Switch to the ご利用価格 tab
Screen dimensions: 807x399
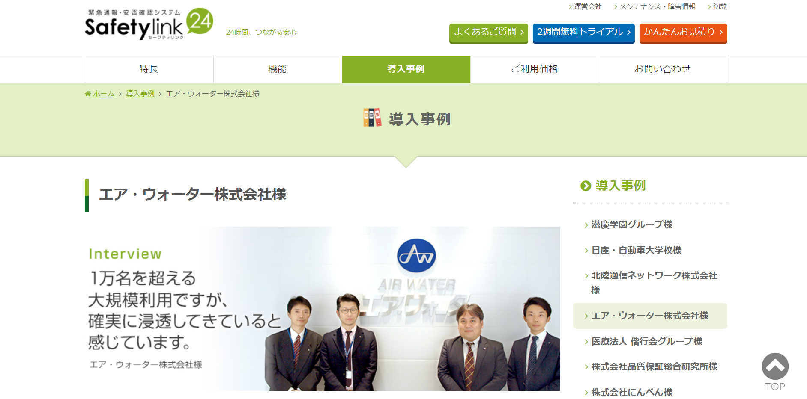(x=534, y=69)
